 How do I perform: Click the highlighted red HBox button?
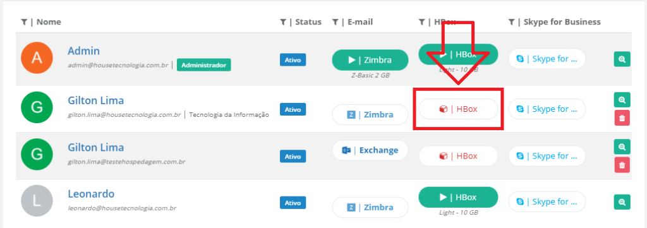click(458, 109)
